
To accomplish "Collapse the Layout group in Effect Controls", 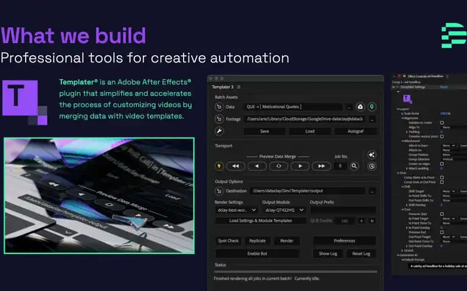I will pos(398,109).
